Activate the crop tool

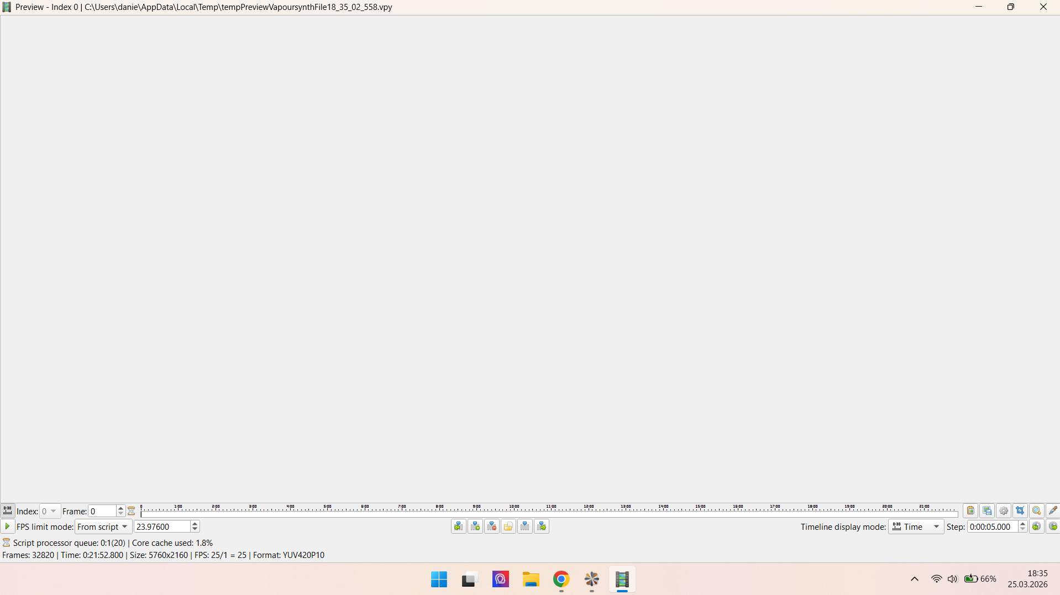click(1021, 510)
